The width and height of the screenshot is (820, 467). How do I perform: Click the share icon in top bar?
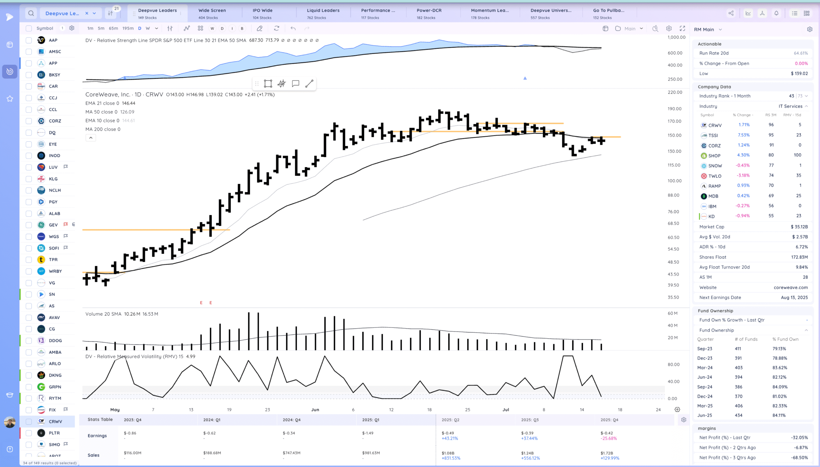731,13
